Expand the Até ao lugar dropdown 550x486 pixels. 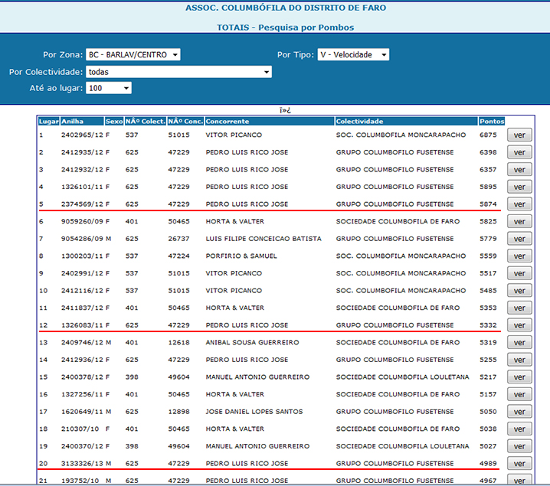point(109,88)
